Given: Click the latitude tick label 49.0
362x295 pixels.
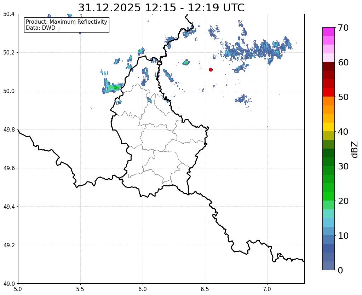Looking at the screenshot, I should pyautogui.click(x=9, y=283).
